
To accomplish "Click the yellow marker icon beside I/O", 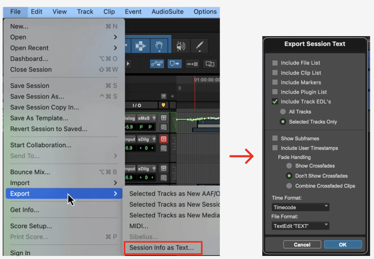I will (163, 105).
